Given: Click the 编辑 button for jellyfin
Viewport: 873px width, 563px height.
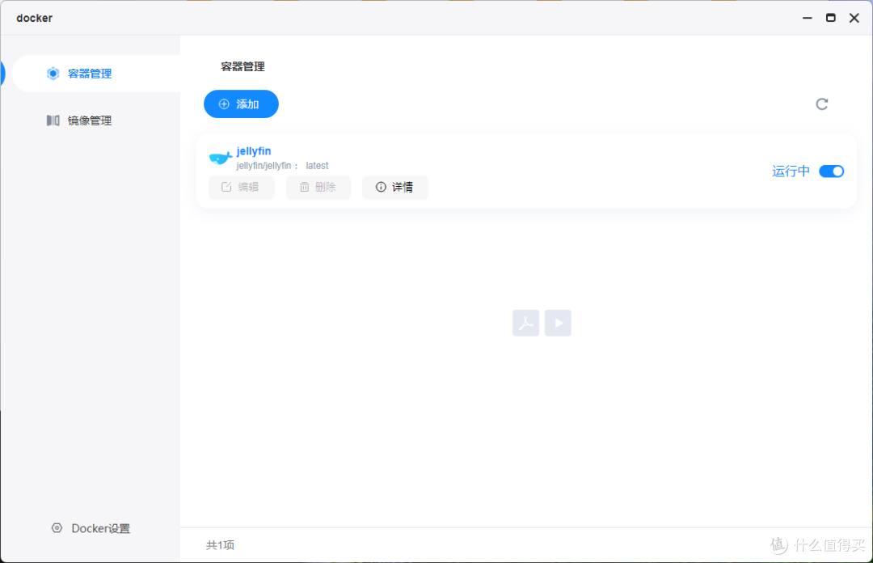Looking at the screenshot, I should point(242,188).
